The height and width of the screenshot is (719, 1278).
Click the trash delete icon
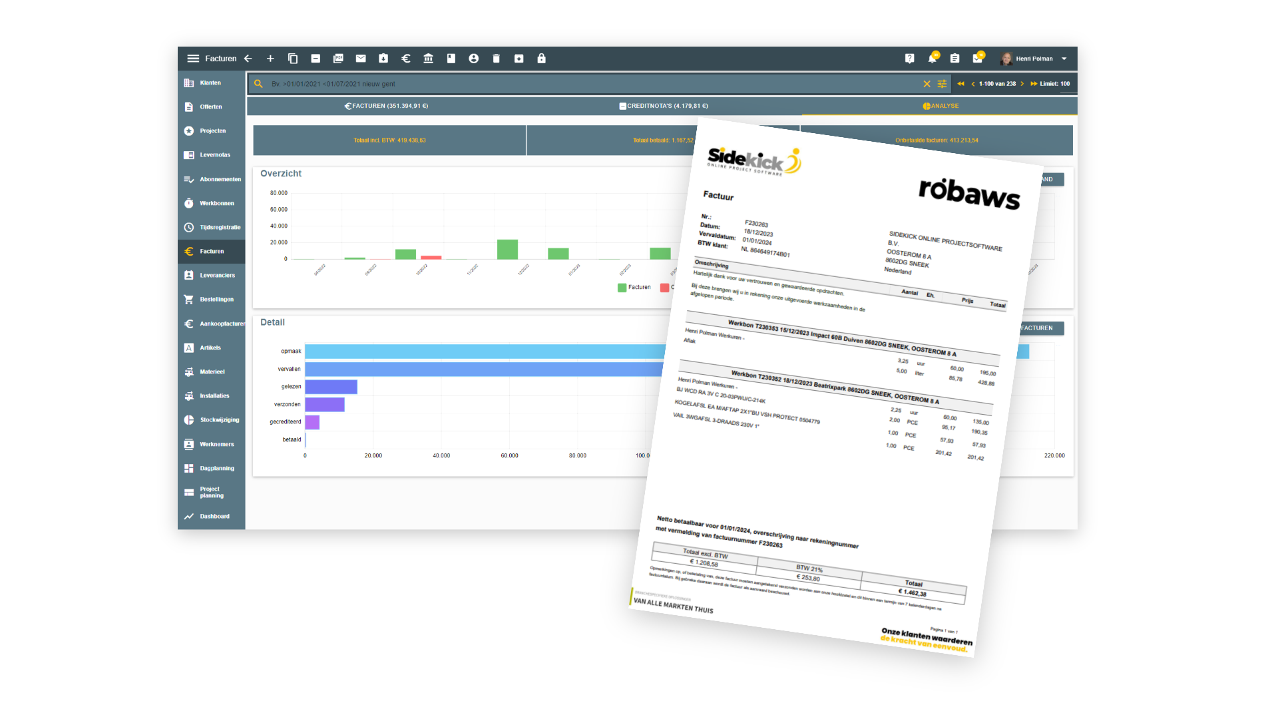pos(496,59)
